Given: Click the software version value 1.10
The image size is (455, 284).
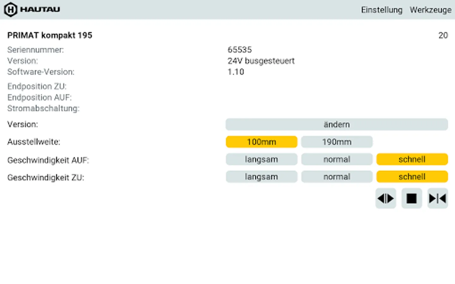Looking at the screenshot, I should click(x=236, y=72).
